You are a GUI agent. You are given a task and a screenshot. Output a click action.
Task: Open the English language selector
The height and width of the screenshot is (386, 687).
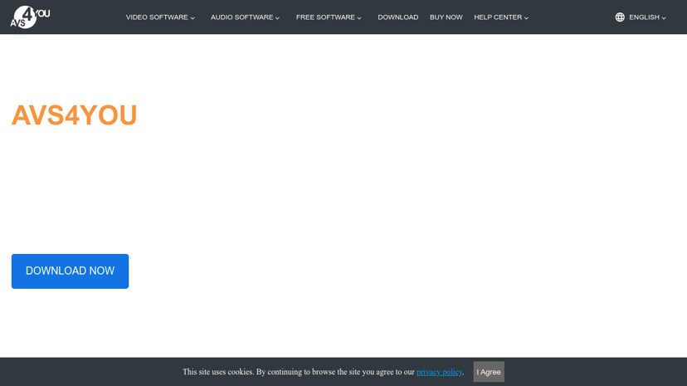click(x=647, y=17)
